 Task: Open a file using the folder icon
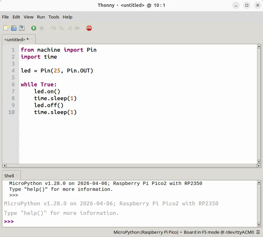pos(14,28)
